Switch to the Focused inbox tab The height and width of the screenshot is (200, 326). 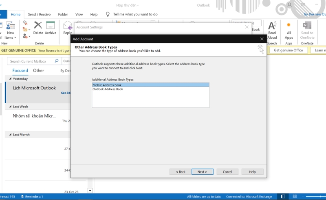click(20, 71)
